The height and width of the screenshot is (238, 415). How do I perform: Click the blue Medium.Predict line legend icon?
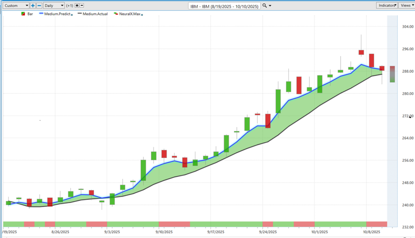[x=41, y=14]
